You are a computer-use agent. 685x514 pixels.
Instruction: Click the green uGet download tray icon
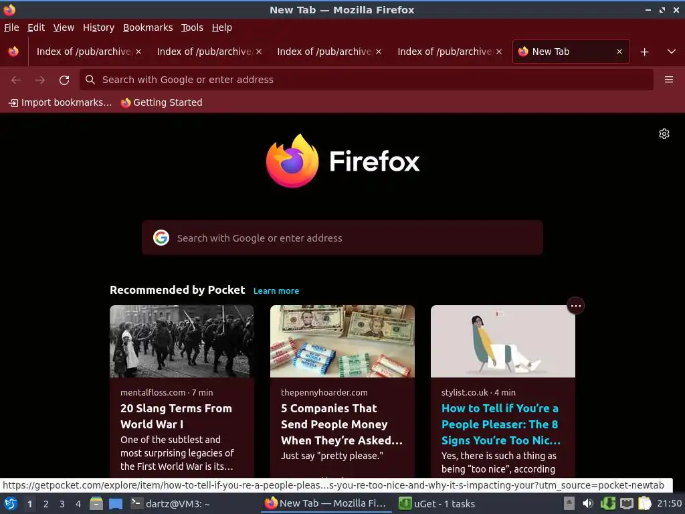click(x=607, y=503)
